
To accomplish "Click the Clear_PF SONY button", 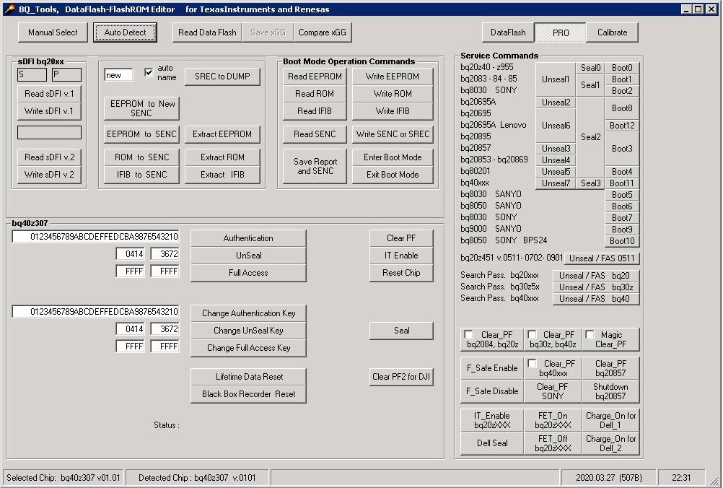I will [553, 391].
